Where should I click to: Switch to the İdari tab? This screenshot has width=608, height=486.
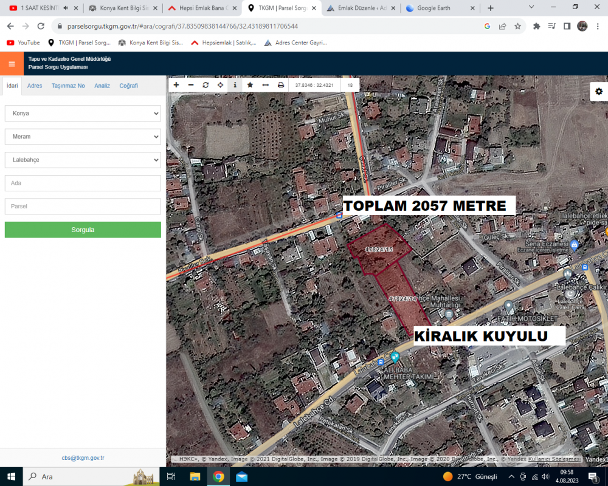point(12,86)
